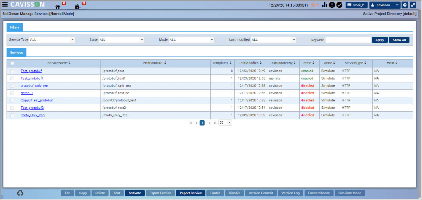This screenshot has height=200, width=422.
Task: Open the hamburger main menu
Action: click(x=5, y=5)
